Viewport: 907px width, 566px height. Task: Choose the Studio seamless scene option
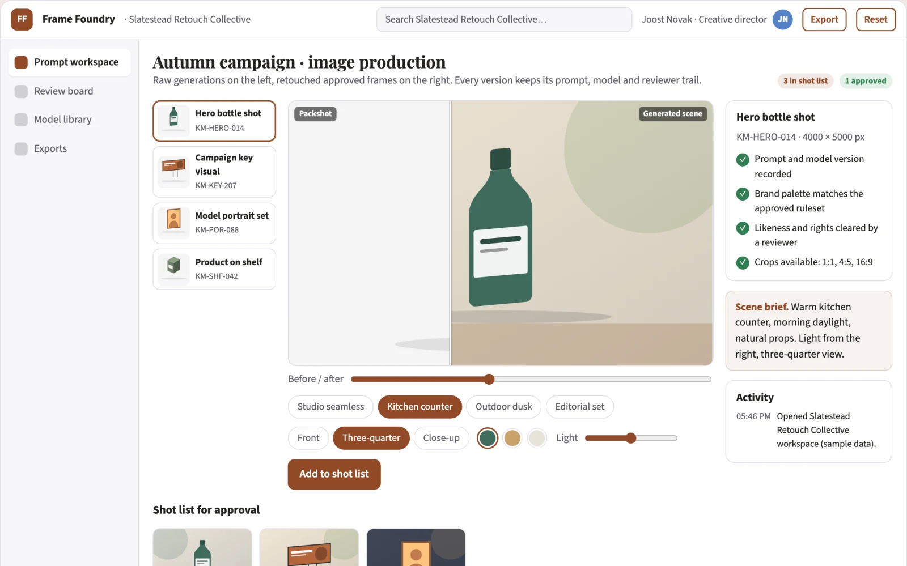tap(330, 407)
